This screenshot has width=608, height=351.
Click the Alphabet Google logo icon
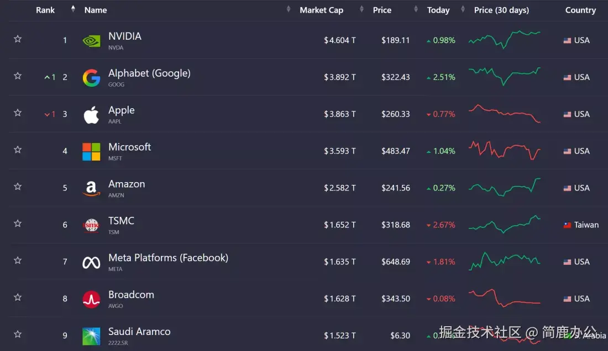[x=91, y=78]
